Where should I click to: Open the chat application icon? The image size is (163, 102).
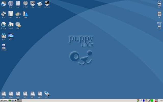[18, 25]
